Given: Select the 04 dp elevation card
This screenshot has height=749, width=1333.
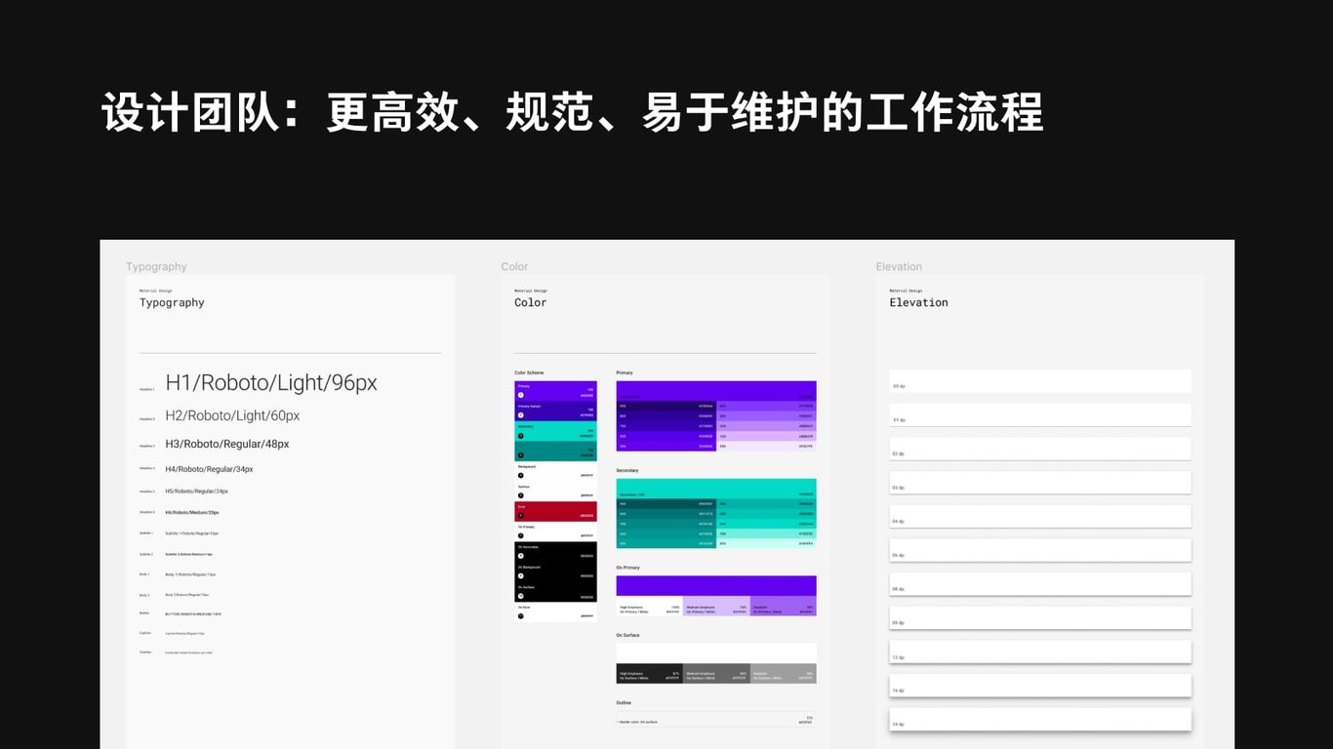Looking at the screenshot, I should tap(1040, 516).
